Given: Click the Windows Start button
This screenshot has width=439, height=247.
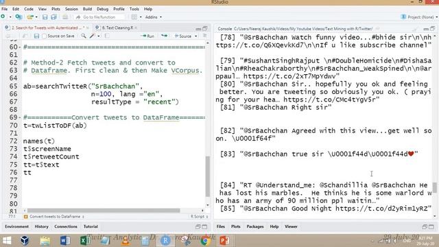Looking at the screenshot, I should click(6, 241).
